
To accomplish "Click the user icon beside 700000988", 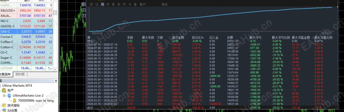I will pyautogui.click(x=14, y=101).
